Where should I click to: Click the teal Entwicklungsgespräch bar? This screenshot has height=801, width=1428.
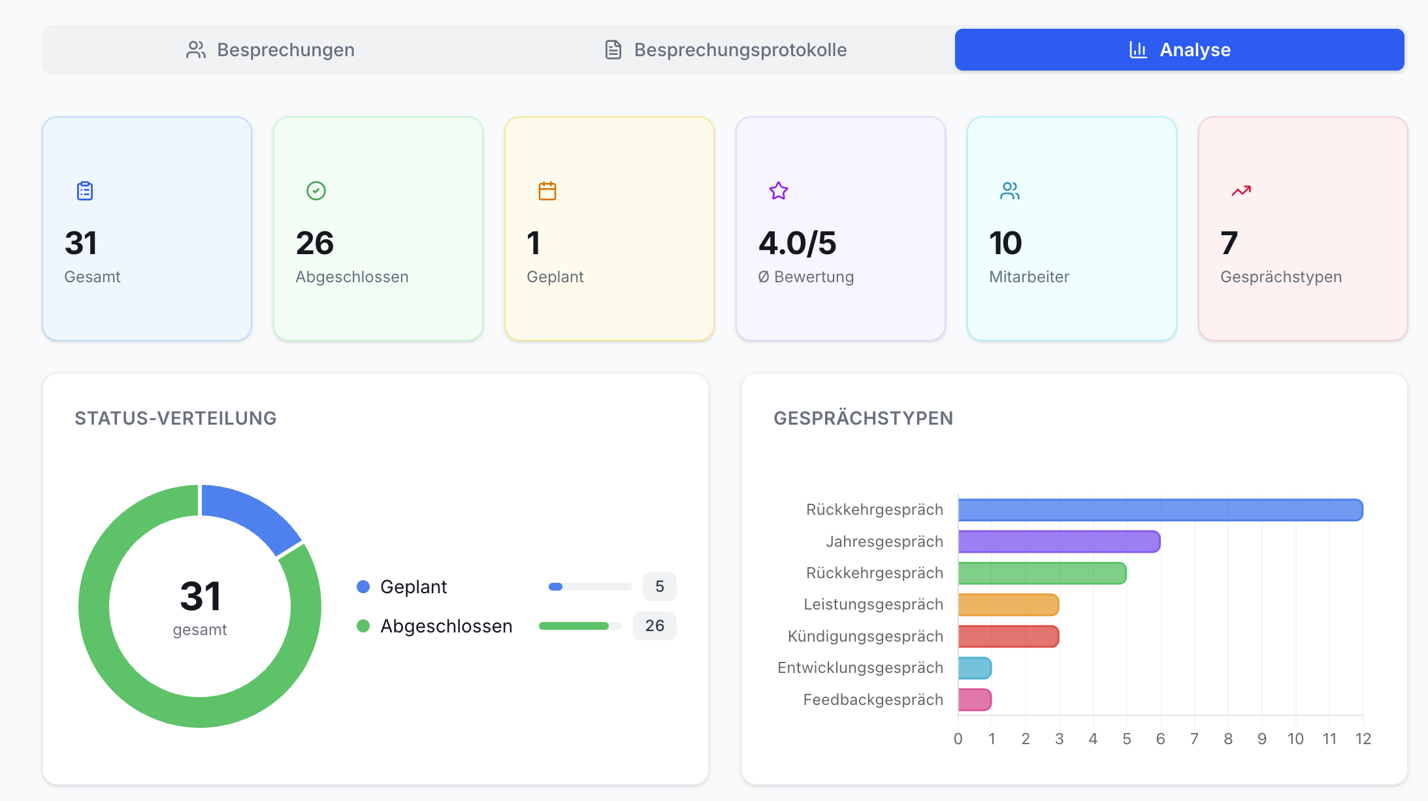[975, 668]
